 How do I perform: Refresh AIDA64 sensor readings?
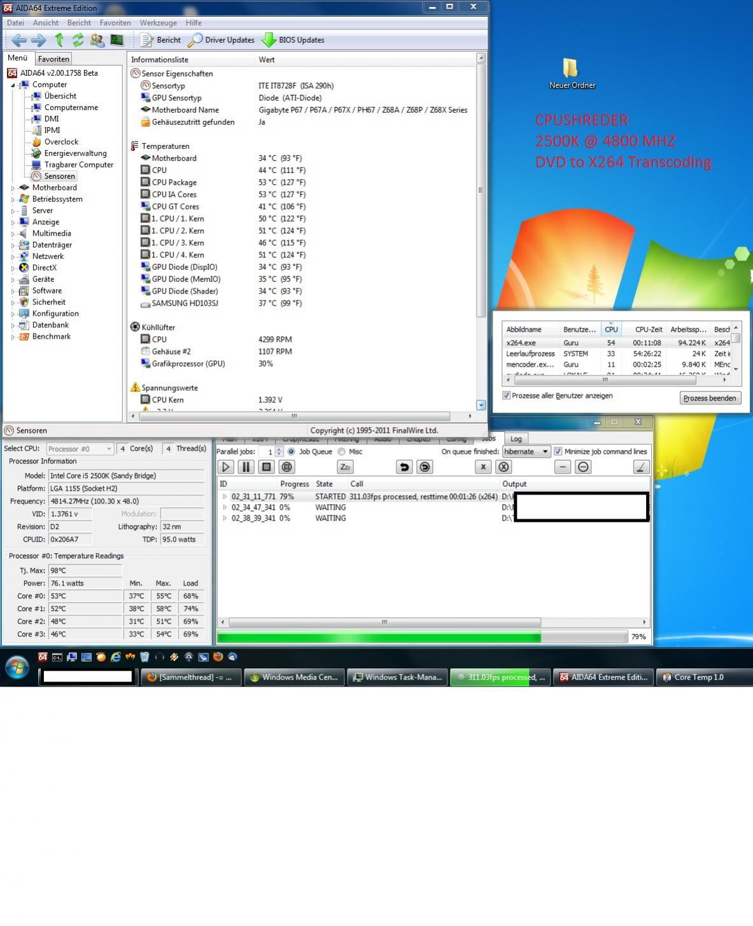(x=78, y=40)
